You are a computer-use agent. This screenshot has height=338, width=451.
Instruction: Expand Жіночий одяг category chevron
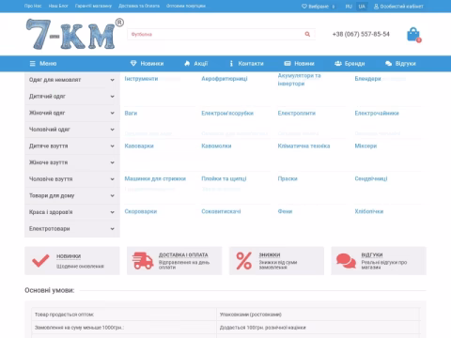(112, 113)
